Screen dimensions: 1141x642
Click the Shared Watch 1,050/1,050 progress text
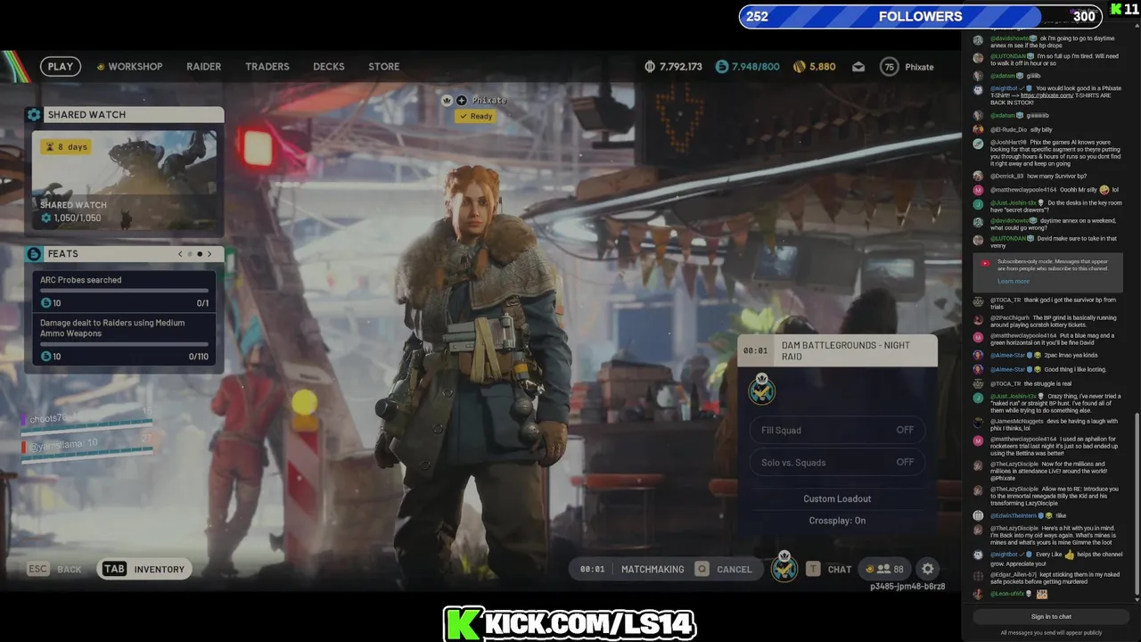point(78,218)
